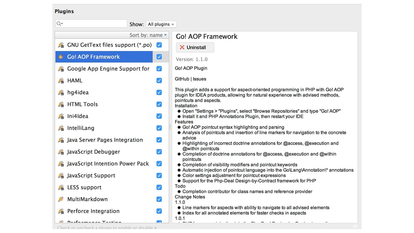Uncheck the Perforce Integration plugin
This screenshot has height=233, width=414.
point(159,211)
